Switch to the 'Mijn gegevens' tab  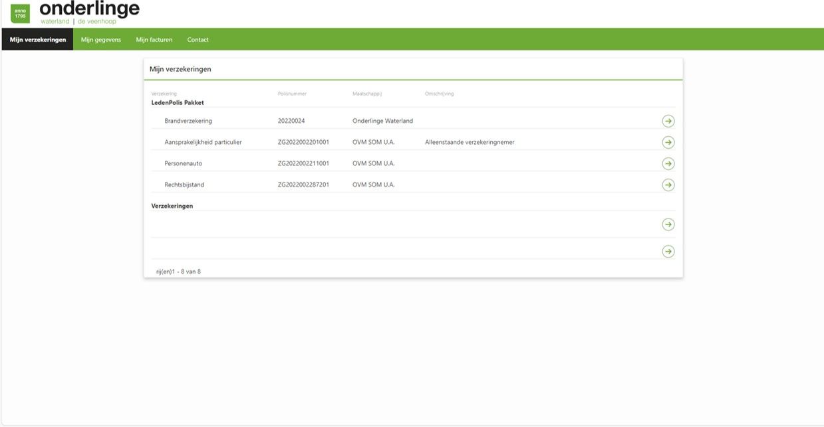tap(101, 40)
